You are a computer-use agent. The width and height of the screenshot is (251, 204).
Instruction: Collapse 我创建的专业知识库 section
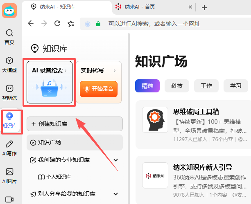tap(115, 160)
